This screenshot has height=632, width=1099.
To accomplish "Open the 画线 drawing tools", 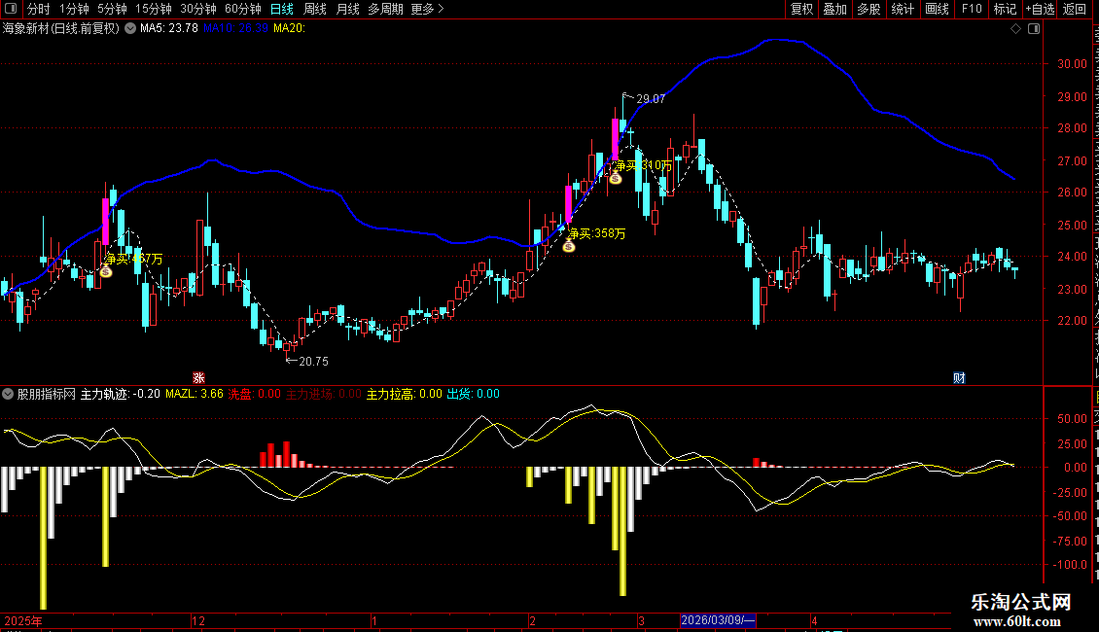I will point(938,9).
